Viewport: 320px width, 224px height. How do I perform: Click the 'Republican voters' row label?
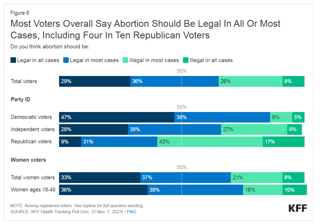click(x=31, y=142)
